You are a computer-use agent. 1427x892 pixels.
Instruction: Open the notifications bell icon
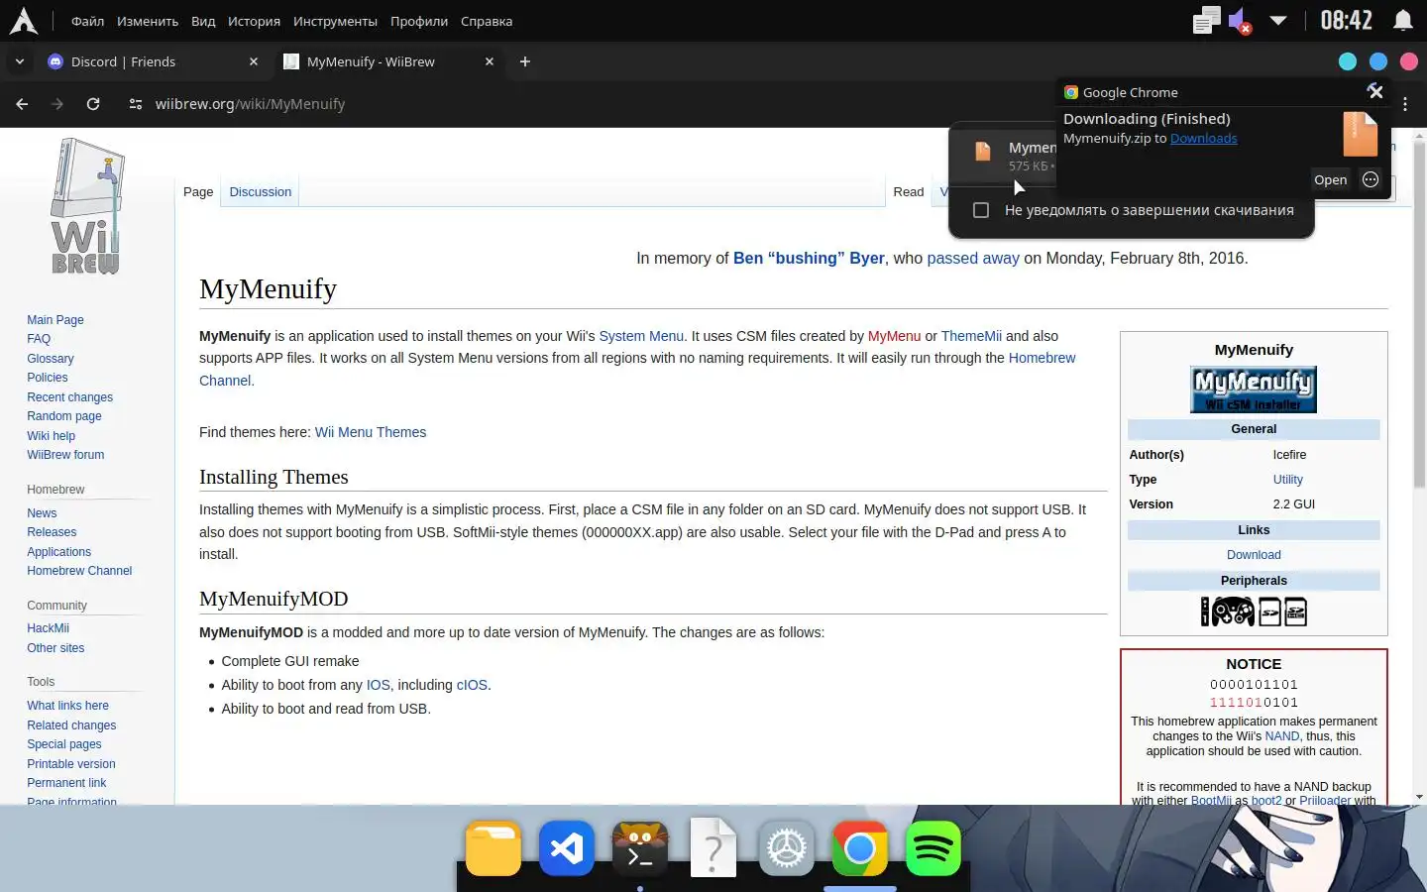click(1403, 21)
